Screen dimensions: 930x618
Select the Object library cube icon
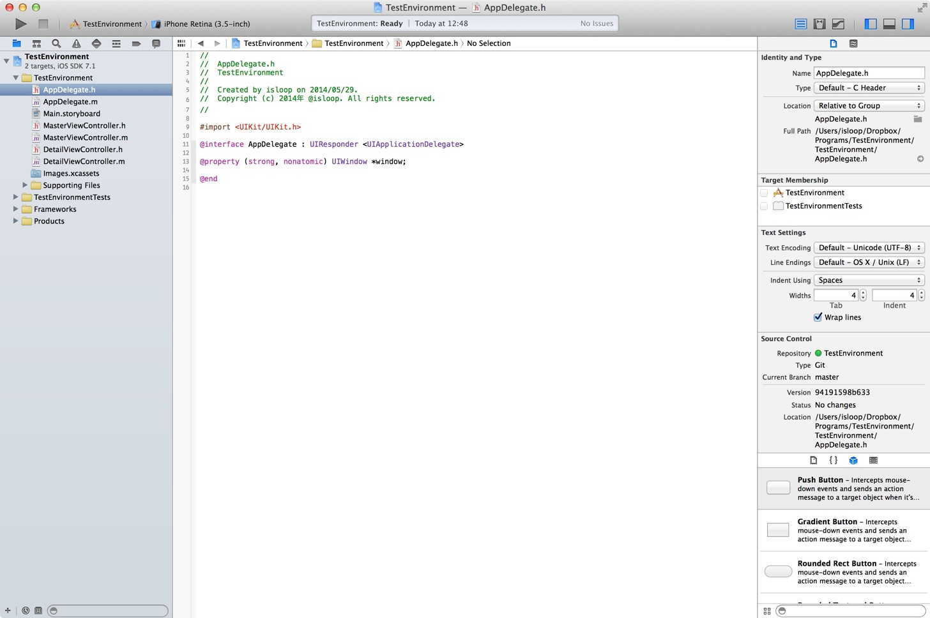click(853, 460)
